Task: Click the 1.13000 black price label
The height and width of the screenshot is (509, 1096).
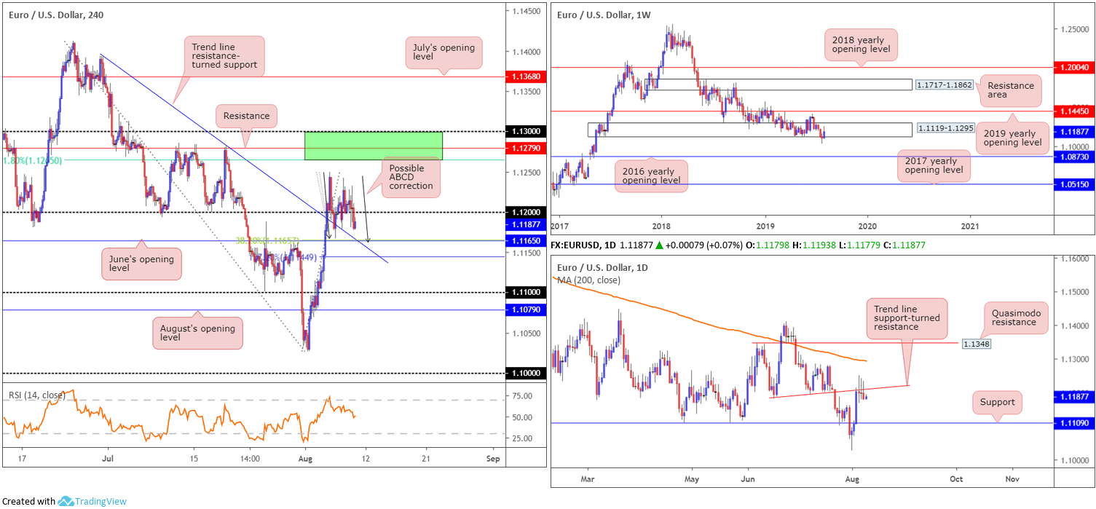Action: [525, 132]
